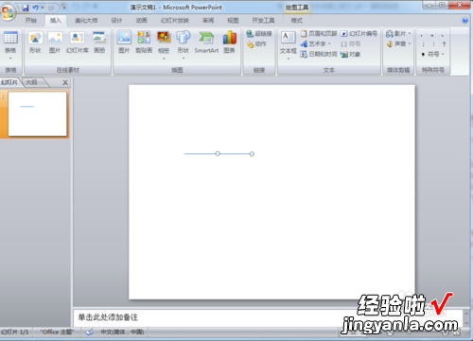Close the slides/outline pane
This screenshot has width=473, height=341.
coord(65,82)
